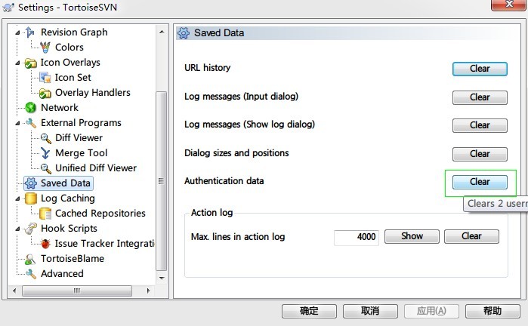
Task: Click the 取消 (Cancel) button
Action: pyautogui.click(x=370, y=311)
